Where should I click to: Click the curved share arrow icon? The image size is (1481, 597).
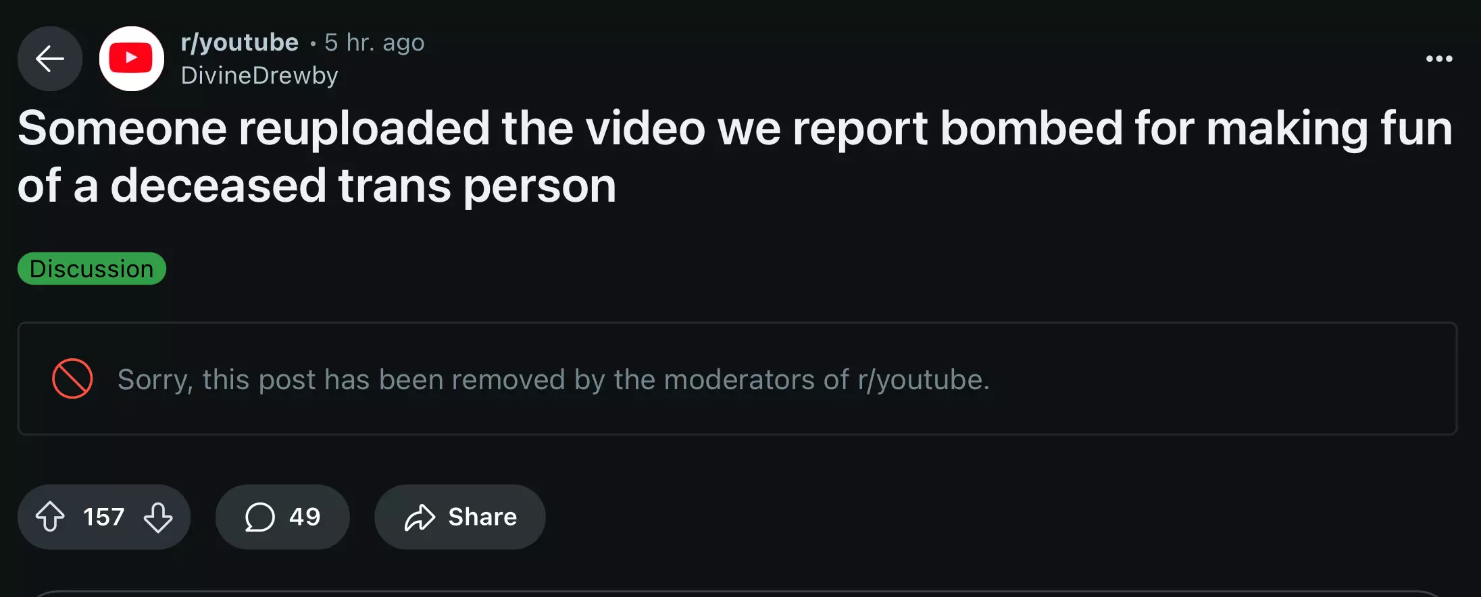point(420,517)
